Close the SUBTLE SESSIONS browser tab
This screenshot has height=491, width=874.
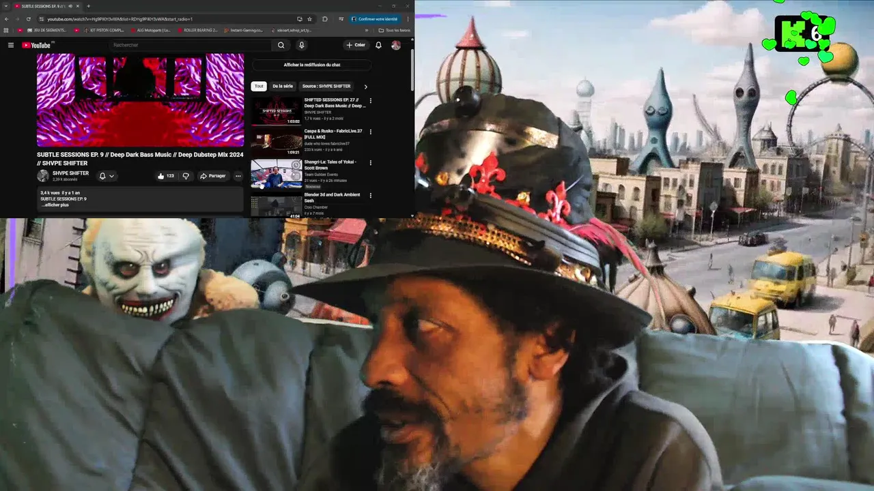click(x=78, y=6)
